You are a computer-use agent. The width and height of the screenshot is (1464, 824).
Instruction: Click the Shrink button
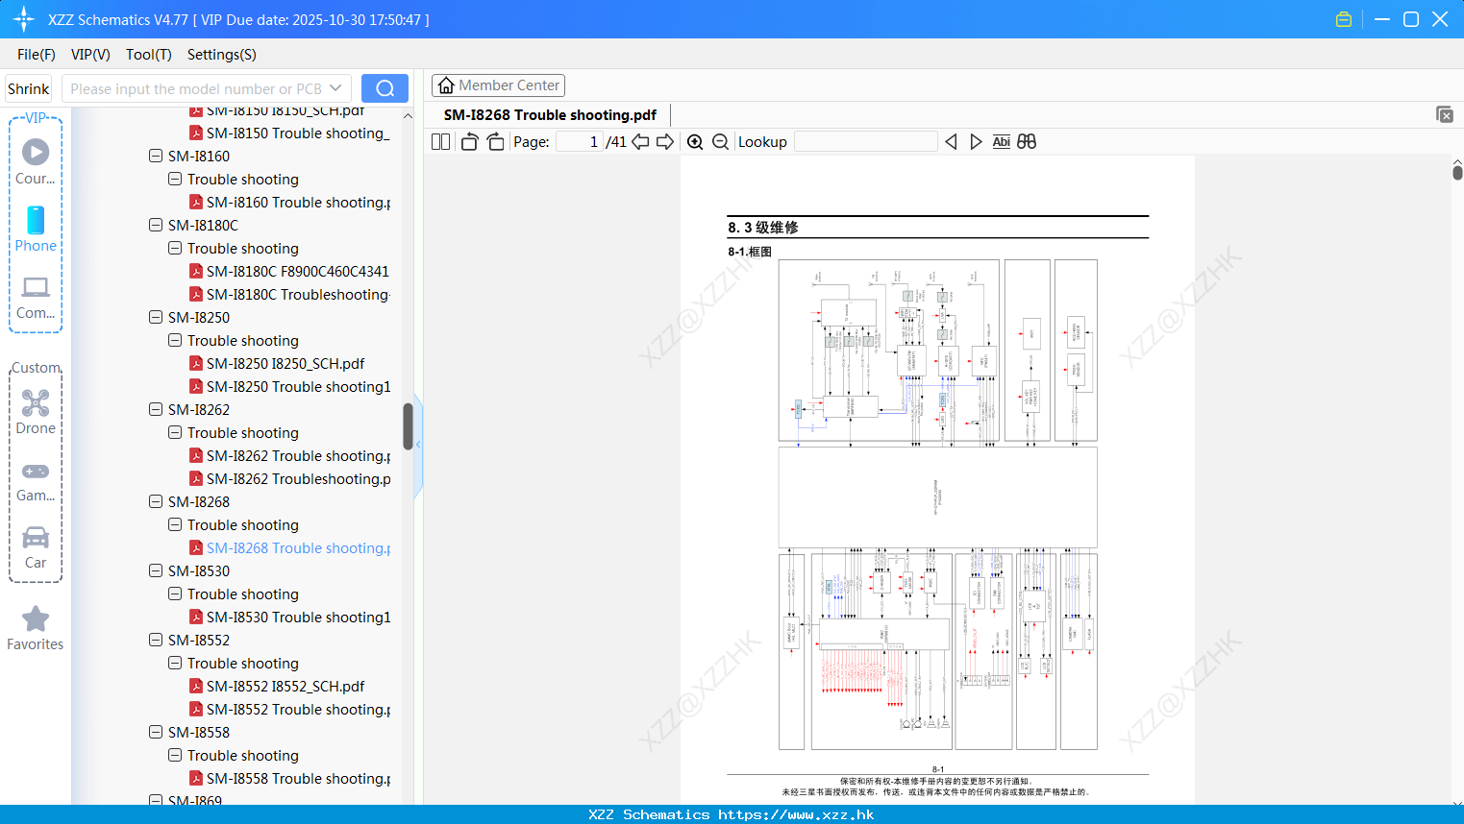click(x=29, y=88)
